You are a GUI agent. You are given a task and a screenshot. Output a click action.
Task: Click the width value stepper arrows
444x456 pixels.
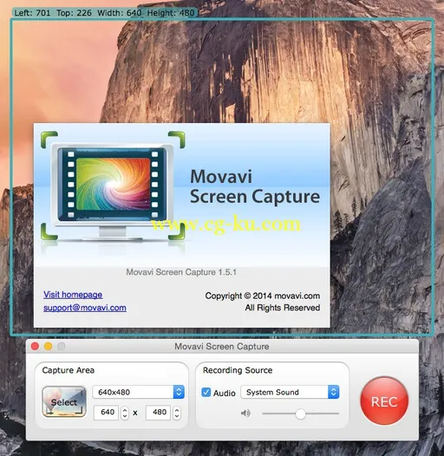click(125, 413)
